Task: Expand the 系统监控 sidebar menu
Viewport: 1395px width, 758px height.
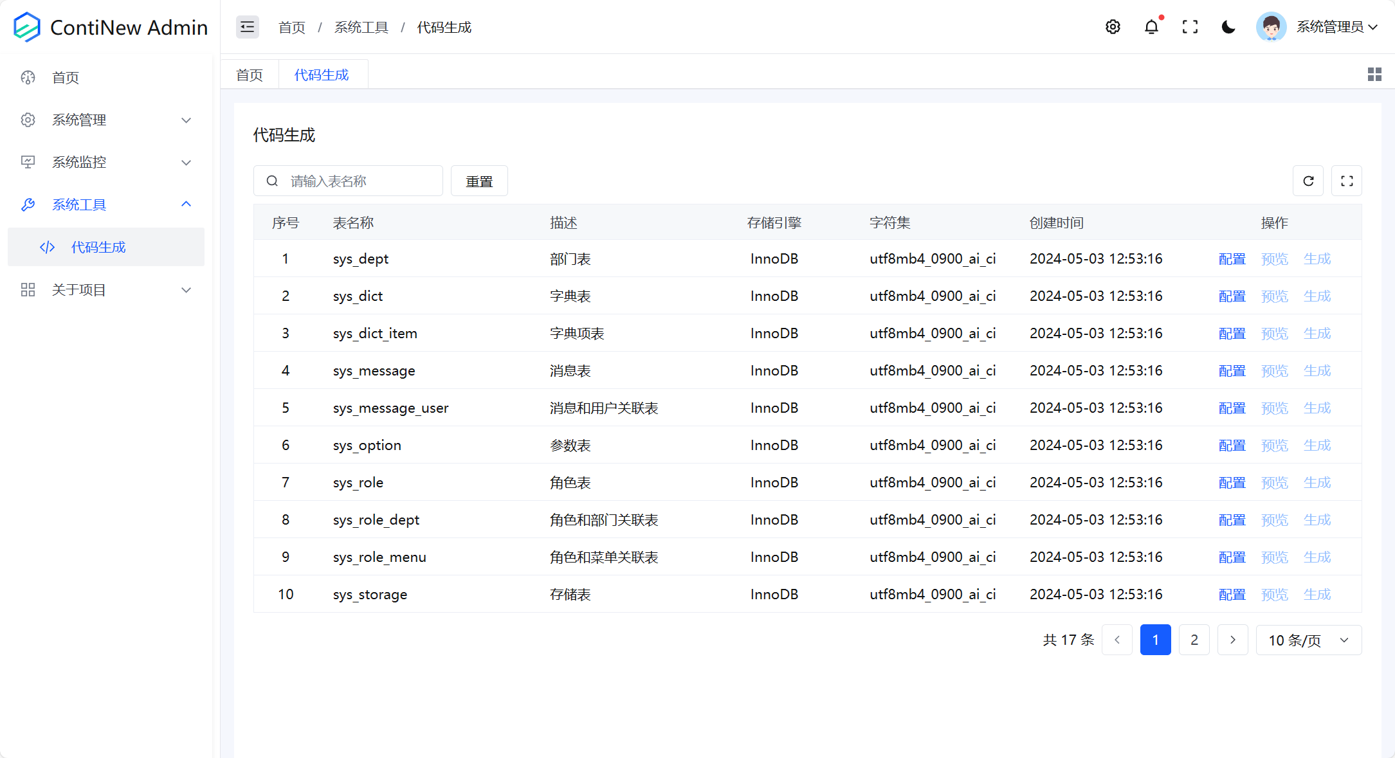Action: (106, 163)
